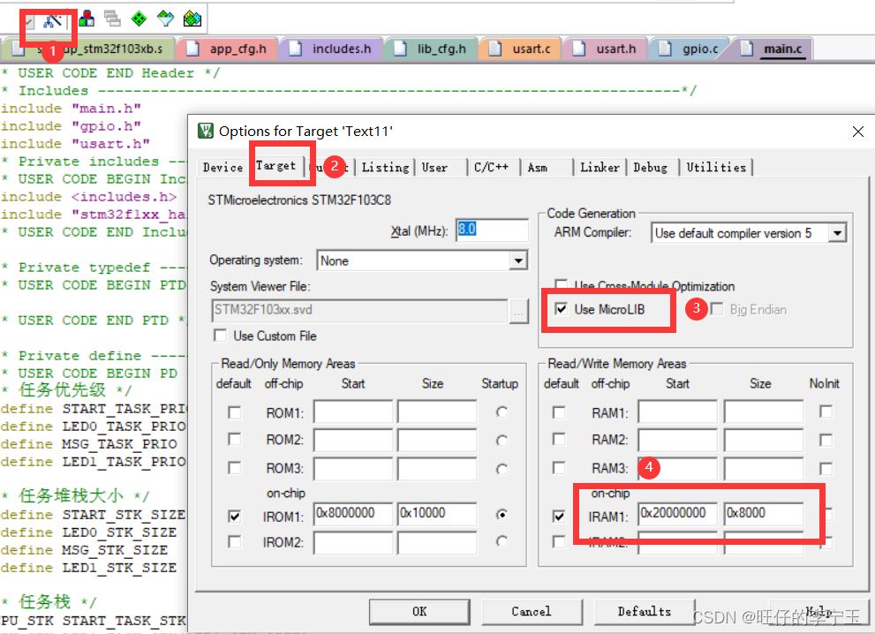This screenshot has width=875, height=634.
Task: Click the file icon on the main.c tab
Action: click(x=747, y=49)
